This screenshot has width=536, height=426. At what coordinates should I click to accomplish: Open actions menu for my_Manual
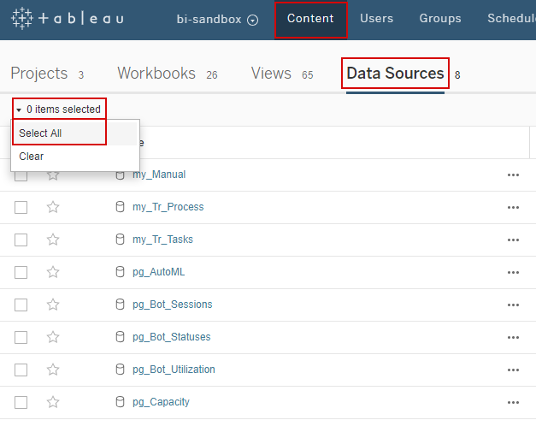[x=513, y=175]
